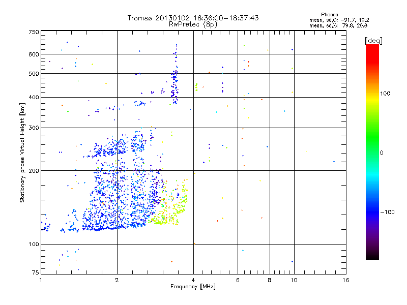Click the y-axis tick label '75'
This screenshot has height=305, width=407.
click(36, 272)
